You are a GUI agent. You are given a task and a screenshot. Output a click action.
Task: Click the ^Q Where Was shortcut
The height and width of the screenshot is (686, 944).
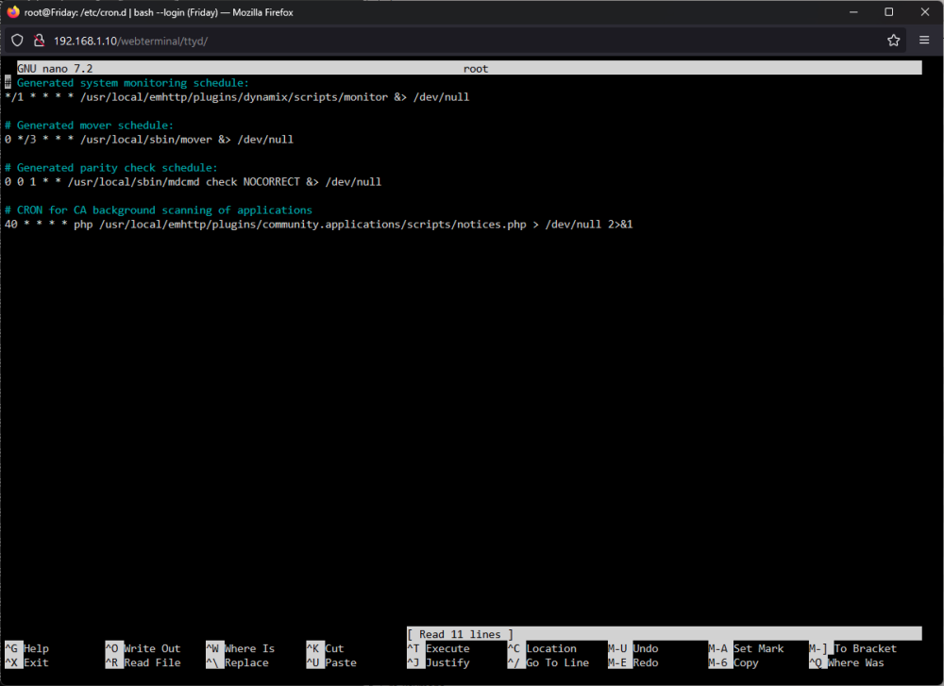[x=847, y=662]
